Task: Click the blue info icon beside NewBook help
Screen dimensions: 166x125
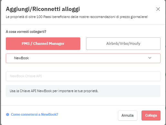Action: point(7,114)
